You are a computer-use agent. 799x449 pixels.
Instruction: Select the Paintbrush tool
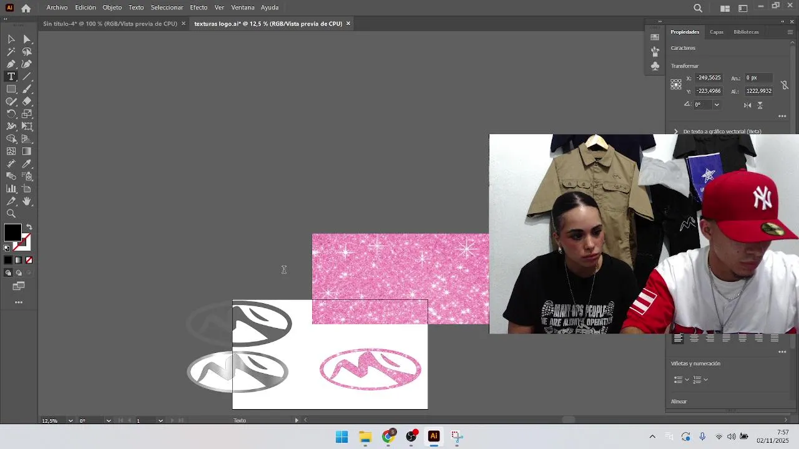click(27, 89)
